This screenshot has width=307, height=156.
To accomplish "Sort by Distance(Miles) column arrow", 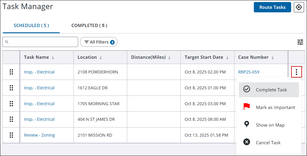I will [x=170, y=58].
